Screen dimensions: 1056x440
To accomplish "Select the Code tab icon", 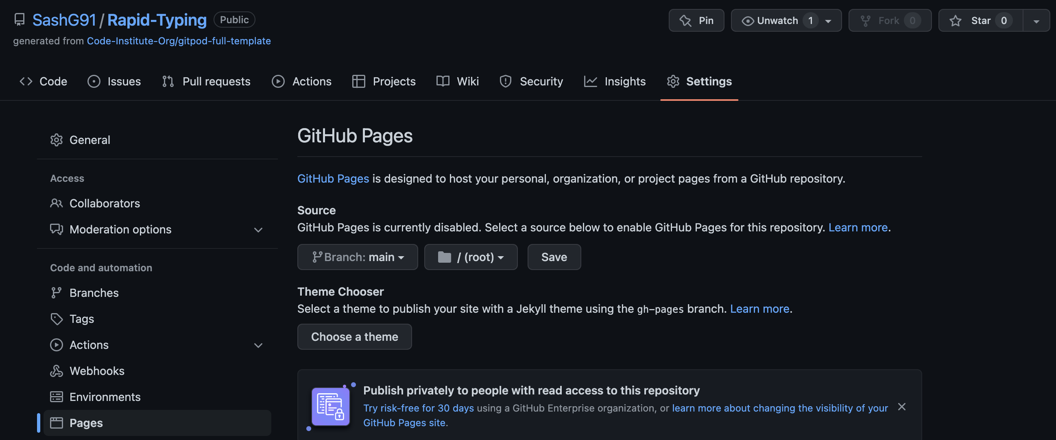I will [x=25, y=81].
